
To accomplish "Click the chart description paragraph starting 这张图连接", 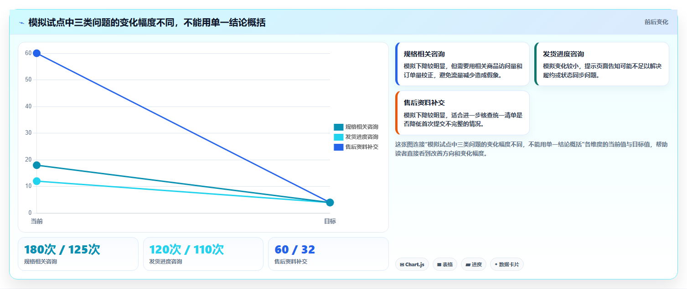I will click(532, 149).
